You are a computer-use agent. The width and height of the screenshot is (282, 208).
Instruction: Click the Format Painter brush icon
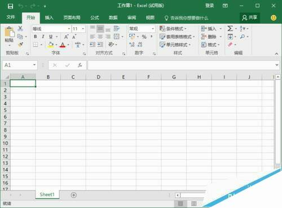20,44
